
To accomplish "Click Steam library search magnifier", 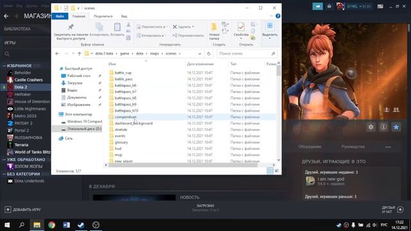I will (7, 54).
